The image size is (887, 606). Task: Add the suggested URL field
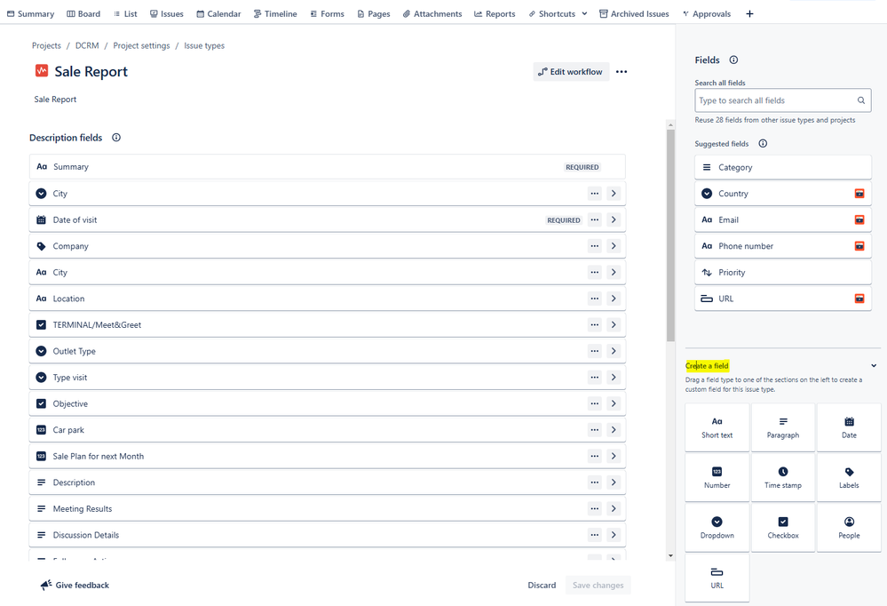[x=783, y=299]
